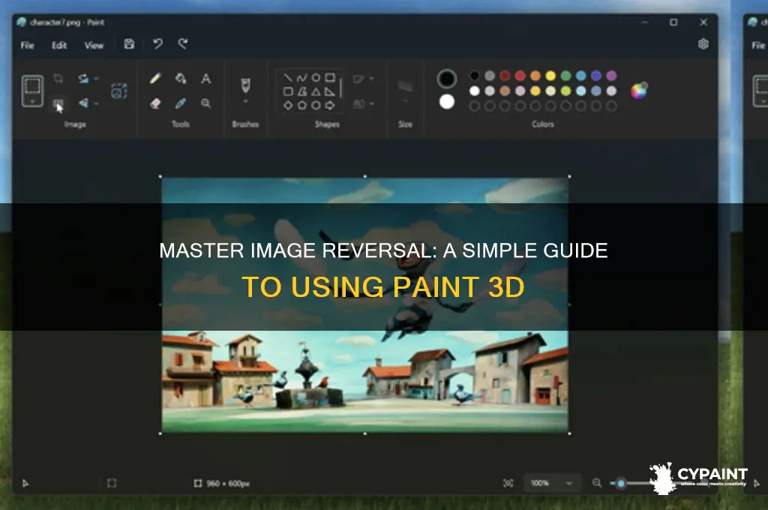768x510 pixels.
Task: Pick the brown color swatch
Action: 505,91
